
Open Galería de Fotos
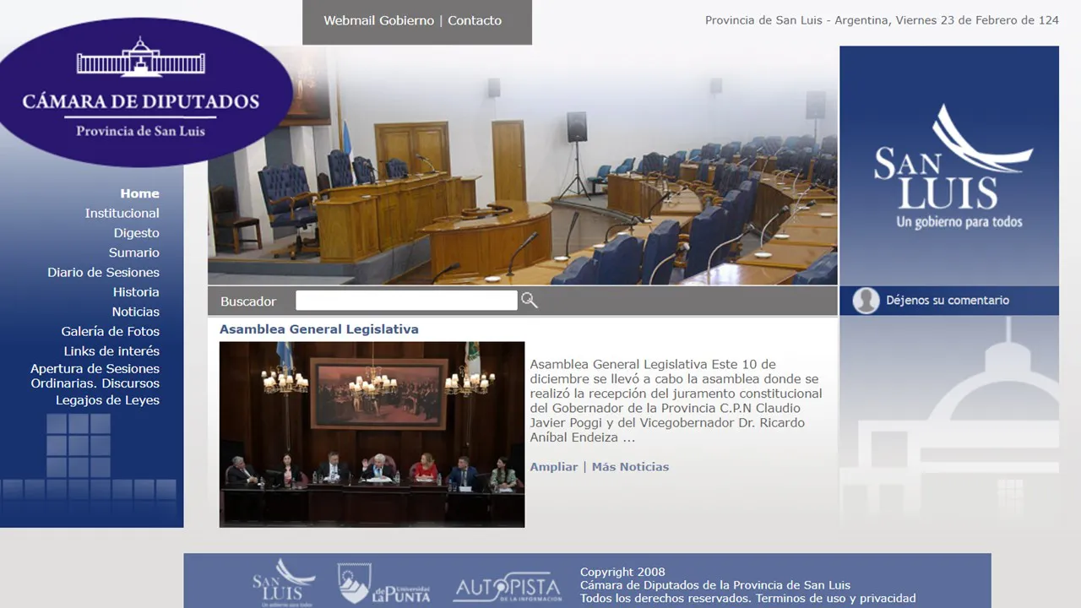coord(110,331)
